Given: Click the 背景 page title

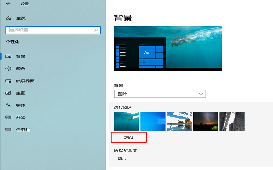Looking at the screenshot, I should pyautogui.click(x=123, y=18).
